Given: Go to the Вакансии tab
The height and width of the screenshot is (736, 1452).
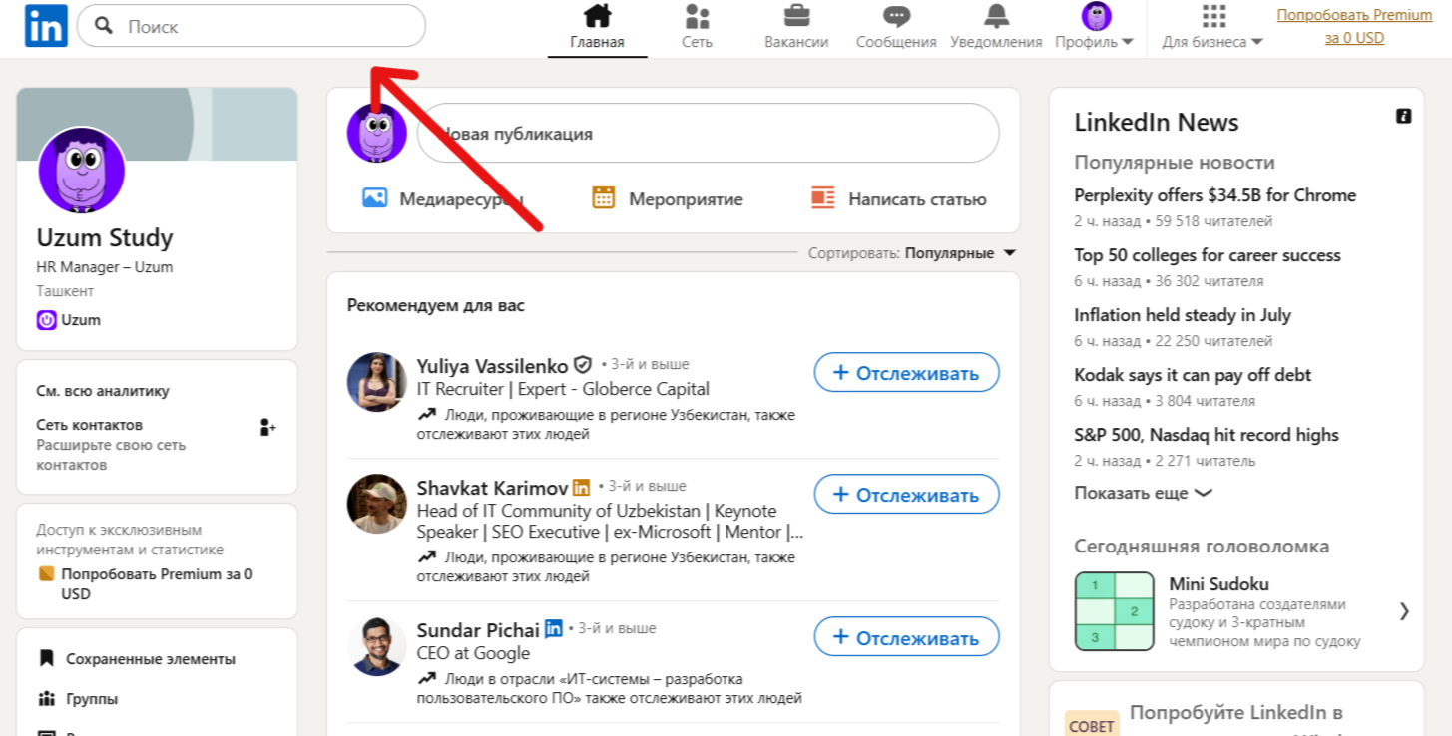Looking at the screenshot, I should [x=796, y=28].
